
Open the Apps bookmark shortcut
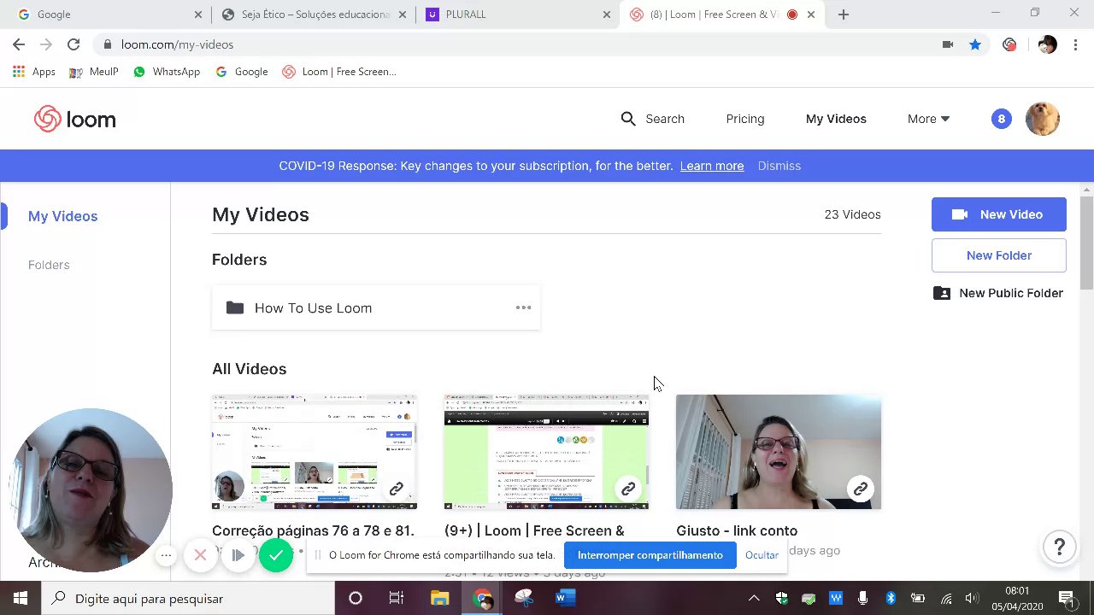pos(34,72)
